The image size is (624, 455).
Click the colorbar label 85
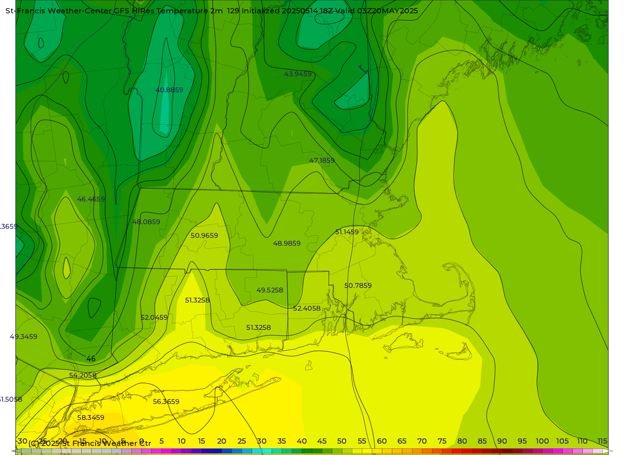click(482, 441)
